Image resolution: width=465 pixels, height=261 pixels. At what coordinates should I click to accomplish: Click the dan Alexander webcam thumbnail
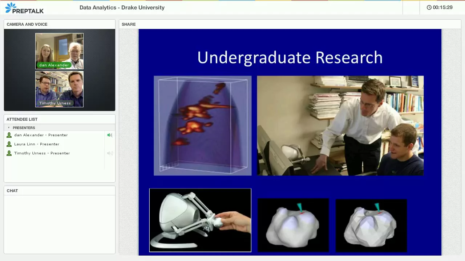[59, 51]
